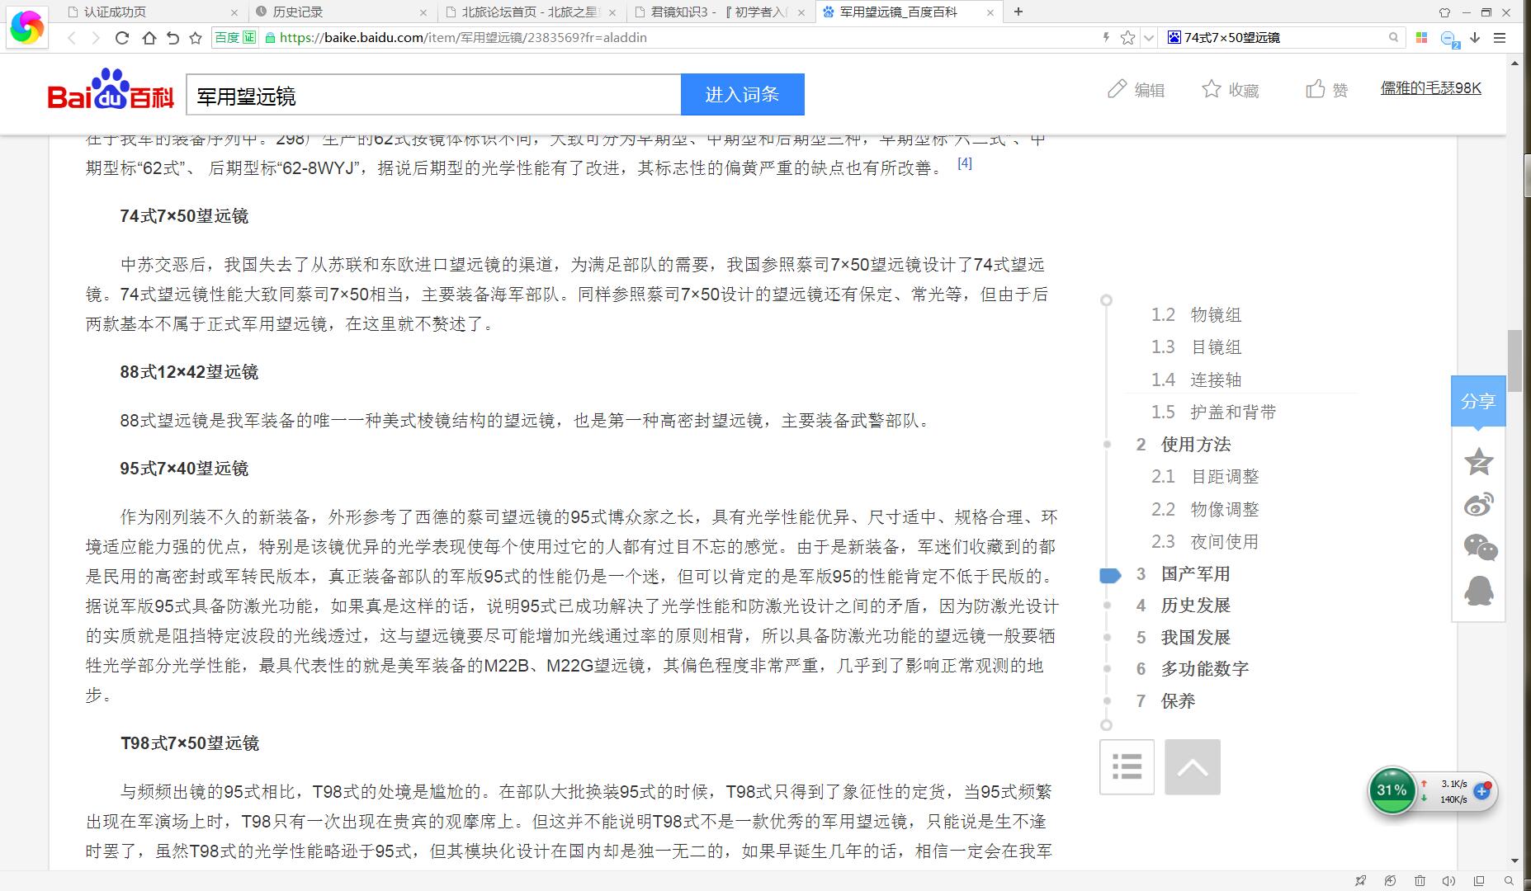Jump to section 1.2 物镜组

tap(1196, 314)
